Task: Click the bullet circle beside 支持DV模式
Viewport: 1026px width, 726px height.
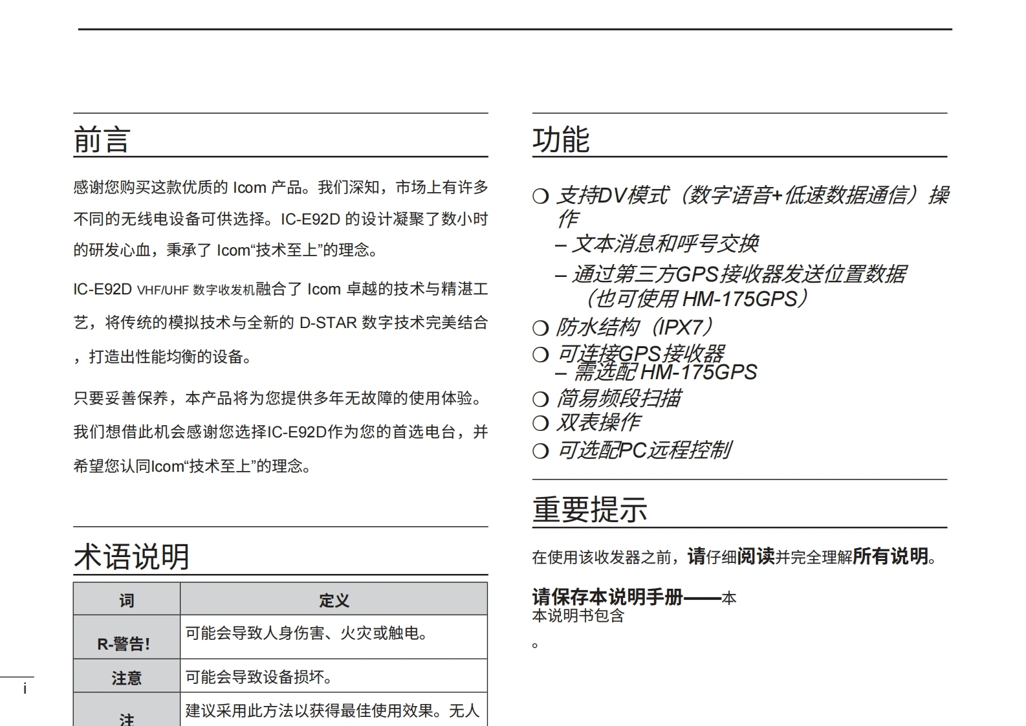Action: pos(541,196)
